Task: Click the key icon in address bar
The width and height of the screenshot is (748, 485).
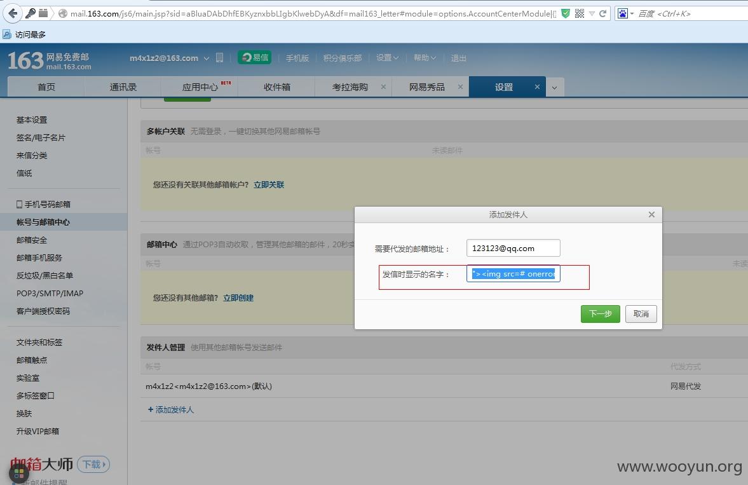Action: tap(31, 13)
